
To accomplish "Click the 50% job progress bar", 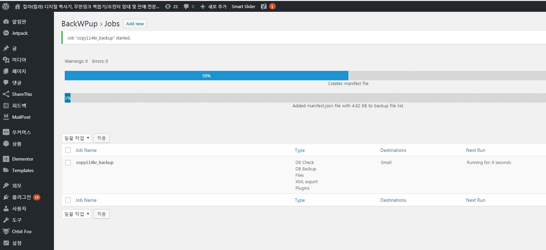I will [x=206, y=76].
